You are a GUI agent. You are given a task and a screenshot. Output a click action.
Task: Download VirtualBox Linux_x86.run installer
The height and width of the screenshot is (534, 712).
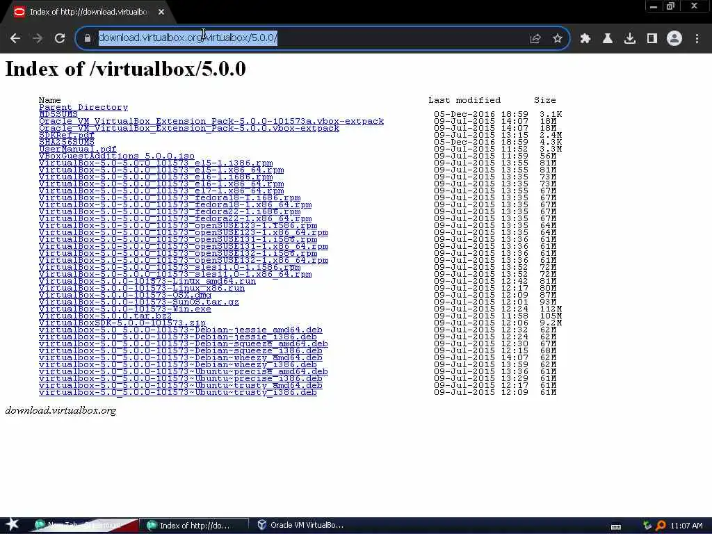coord(142,289)
